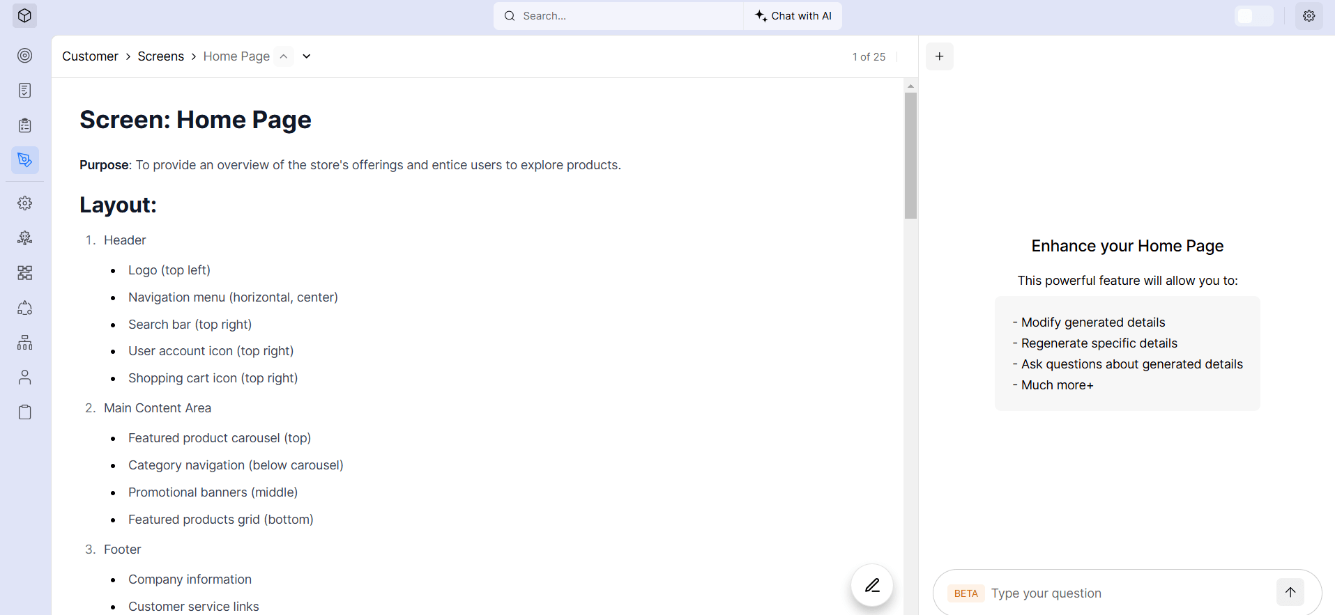Click the 'Layout:' heading

118,205
